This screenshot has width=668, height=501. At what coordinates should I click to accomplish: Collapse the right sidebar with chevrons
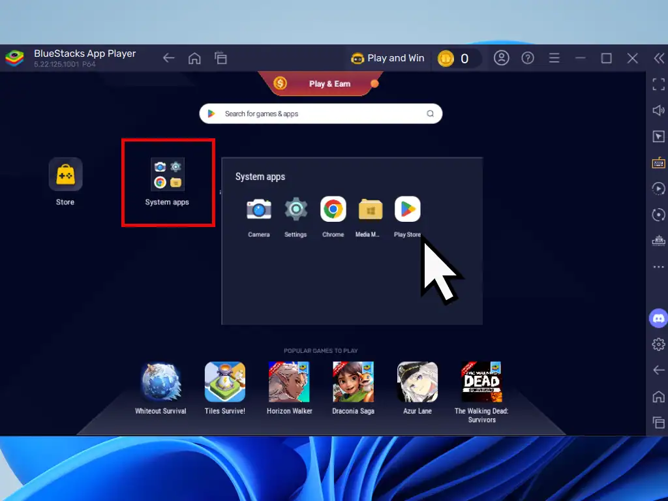pos(658,58)
